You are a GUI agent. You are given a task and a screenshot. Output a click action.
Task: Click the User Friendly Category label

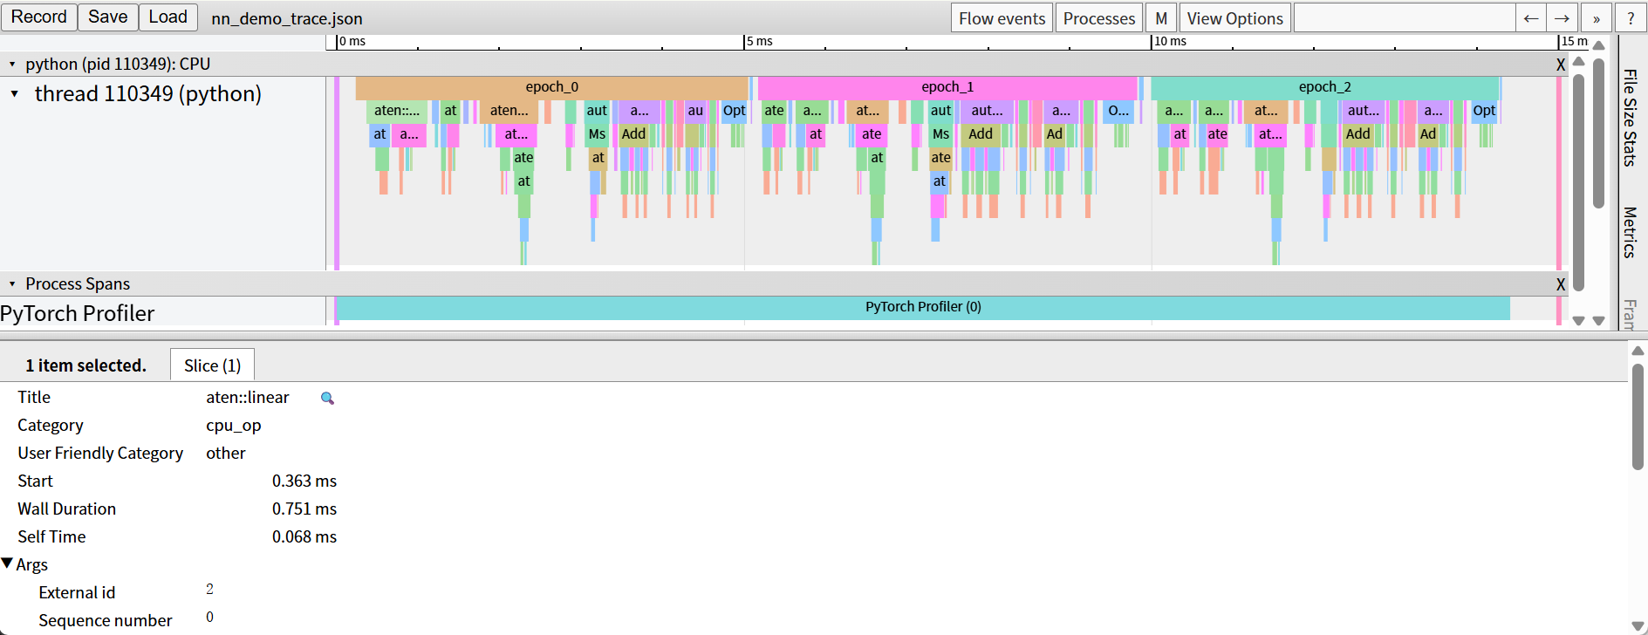100,454
